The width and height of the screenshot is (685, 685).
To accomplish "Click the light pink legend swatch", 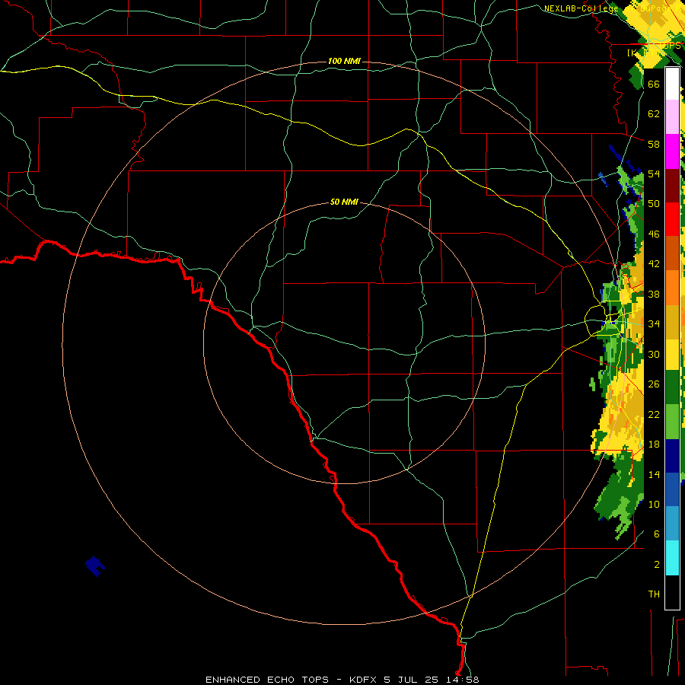I will [672, 117].
